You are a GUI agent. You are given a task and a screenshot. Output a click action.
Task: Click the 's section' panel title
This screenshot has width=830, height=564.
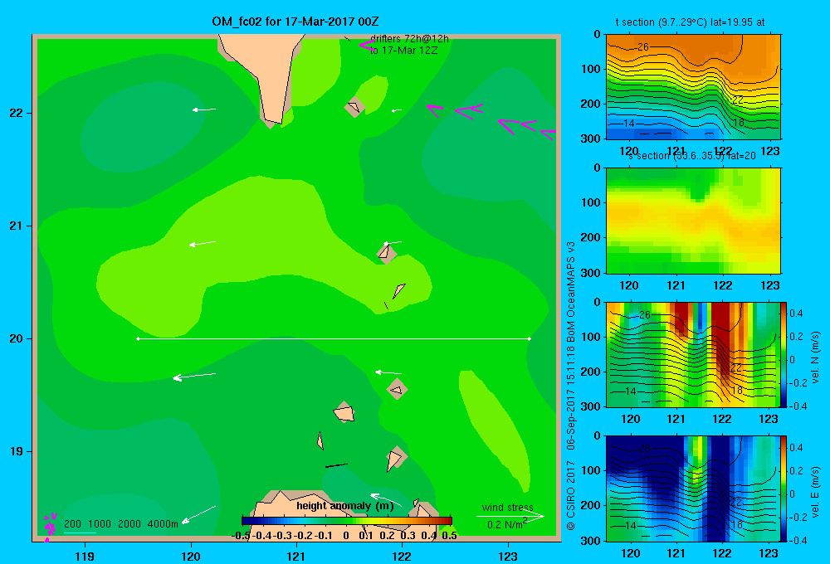(x=691, y=156)
